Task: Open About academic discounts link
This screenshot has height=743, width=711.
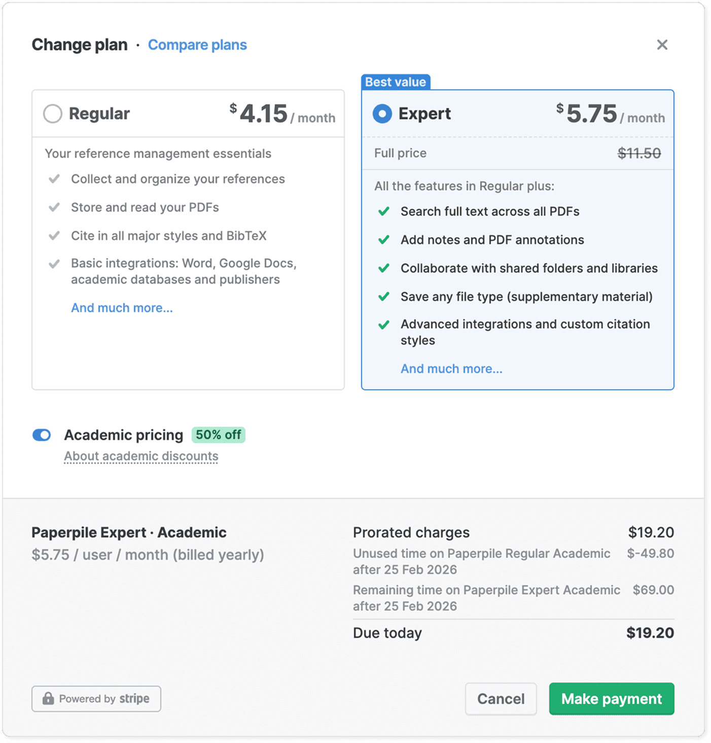Action: (x=141, y=456)
